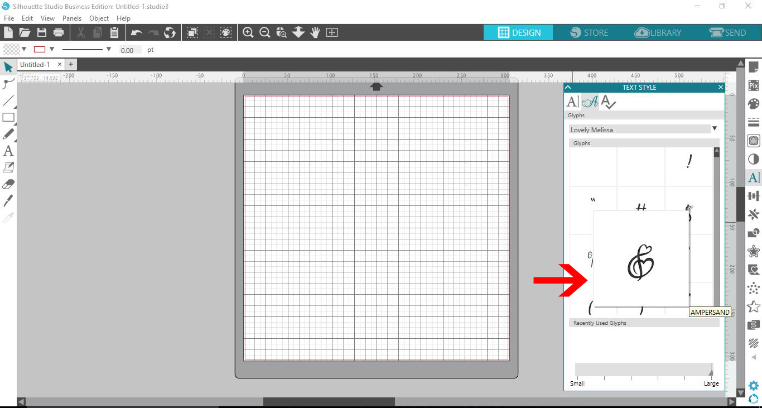Screen dimensions: 762x408
Task: Open the Rhinestones dots panel icon
Action: (754, 288)
